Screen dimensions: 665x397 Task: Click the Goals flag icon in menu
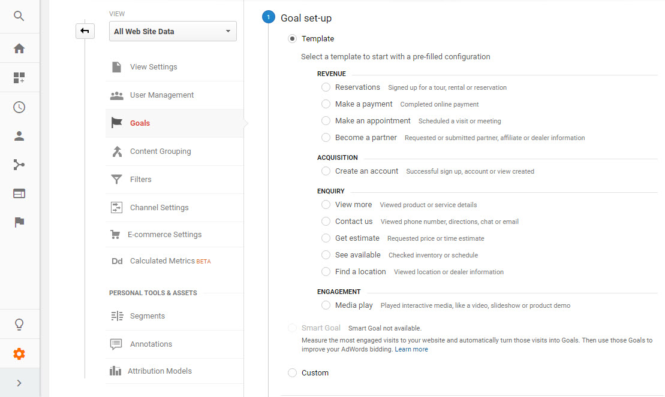(x=116, y=123)
